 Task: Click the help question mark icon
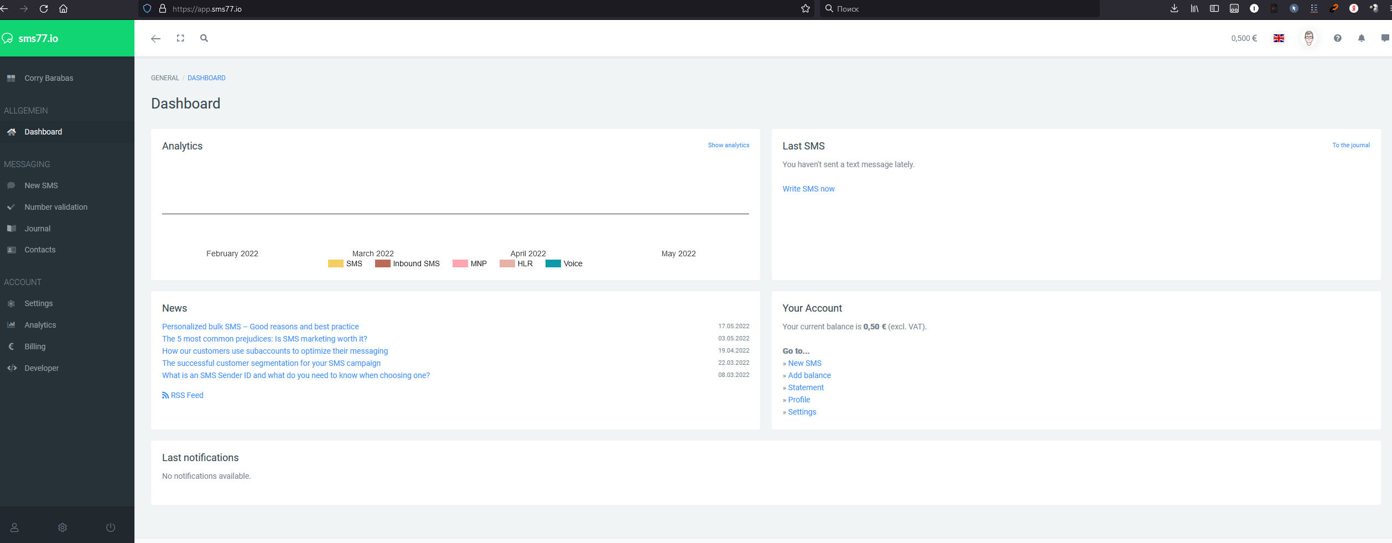[1337, 38]
